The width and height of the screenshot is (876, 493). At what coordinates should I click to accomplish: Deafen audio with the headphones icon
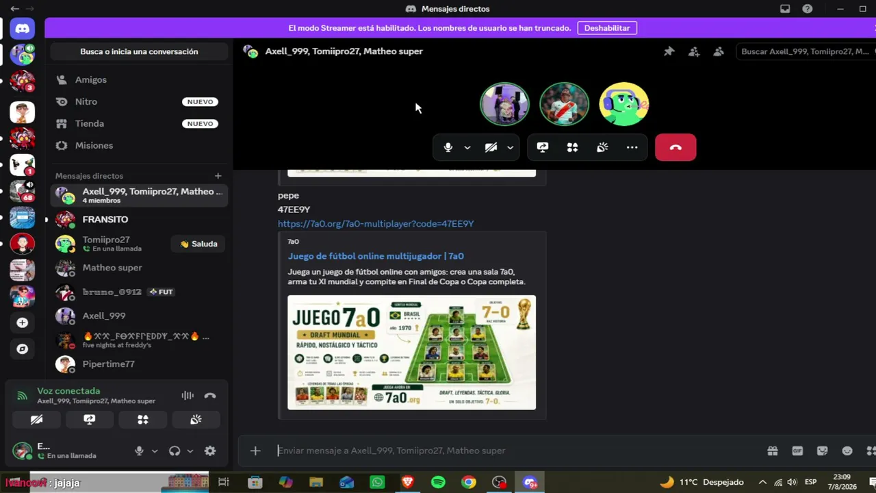click(x=175, y=451)
